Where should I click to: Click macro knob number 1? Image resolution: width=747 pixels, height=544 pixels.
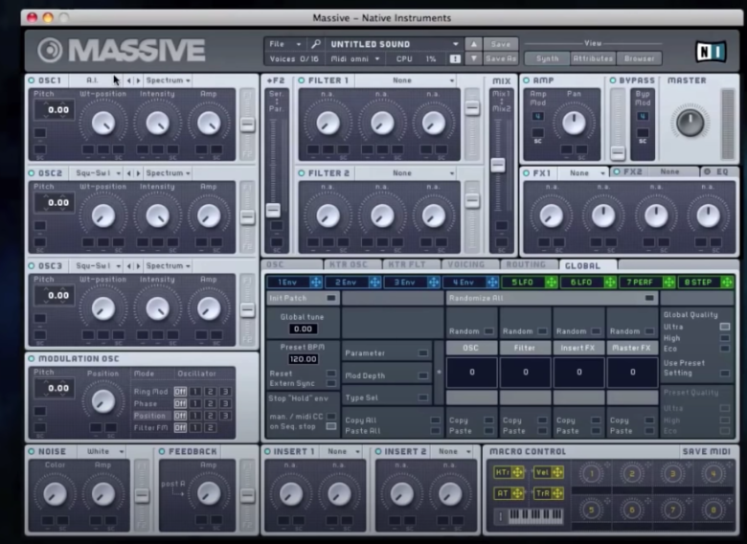coord(591,473)
